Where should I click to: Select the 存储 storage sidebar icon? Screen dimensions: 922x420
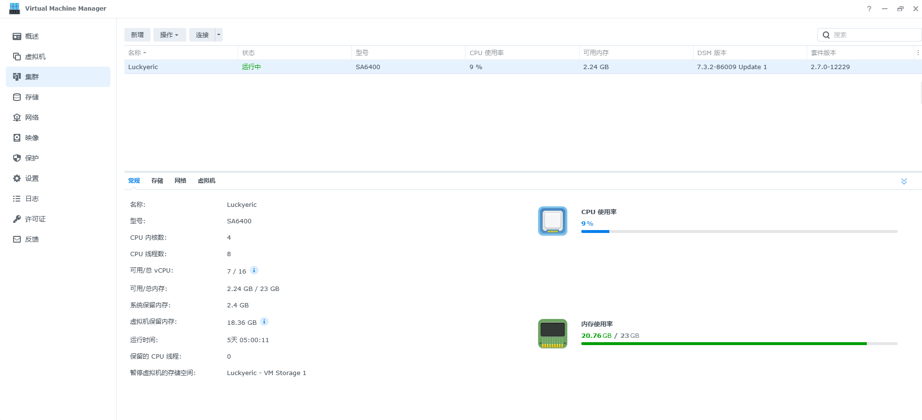(17, 97)
